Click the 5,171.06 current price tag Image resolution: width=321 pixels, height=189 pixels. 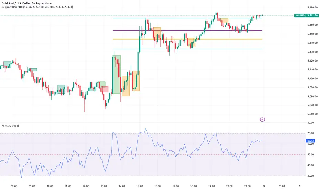tap(312, 15)
